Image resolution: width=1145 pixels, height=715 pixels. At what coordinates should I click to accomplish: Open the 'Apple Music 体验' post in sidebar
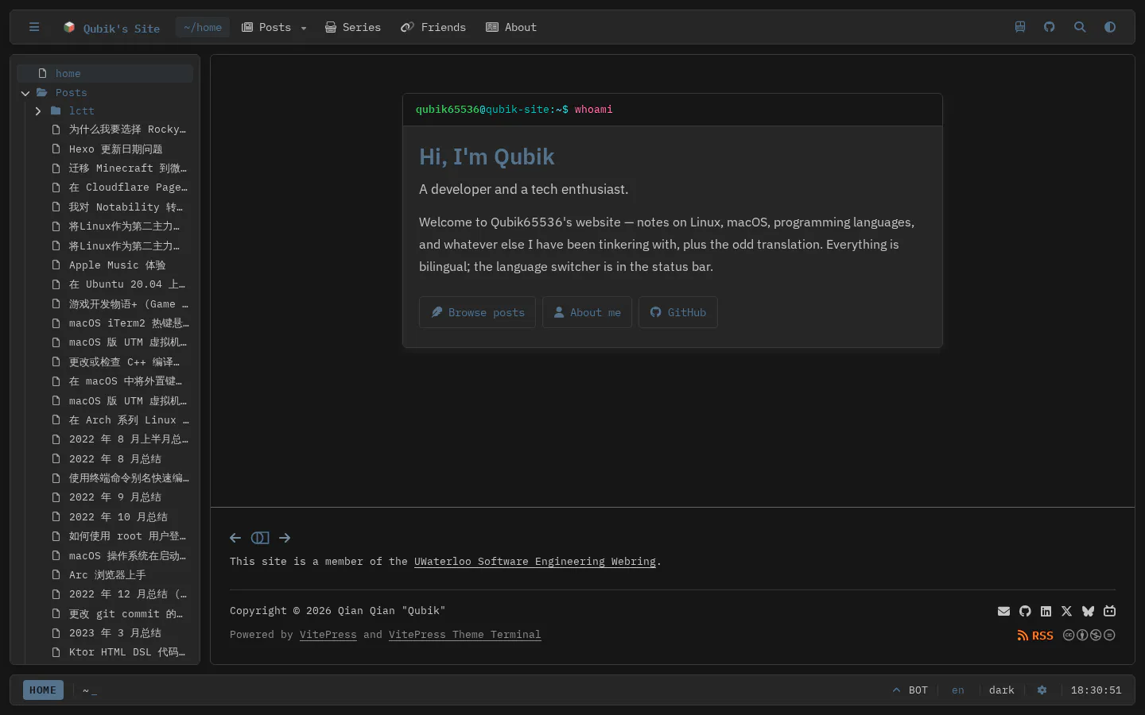click(x=117, y=265)
